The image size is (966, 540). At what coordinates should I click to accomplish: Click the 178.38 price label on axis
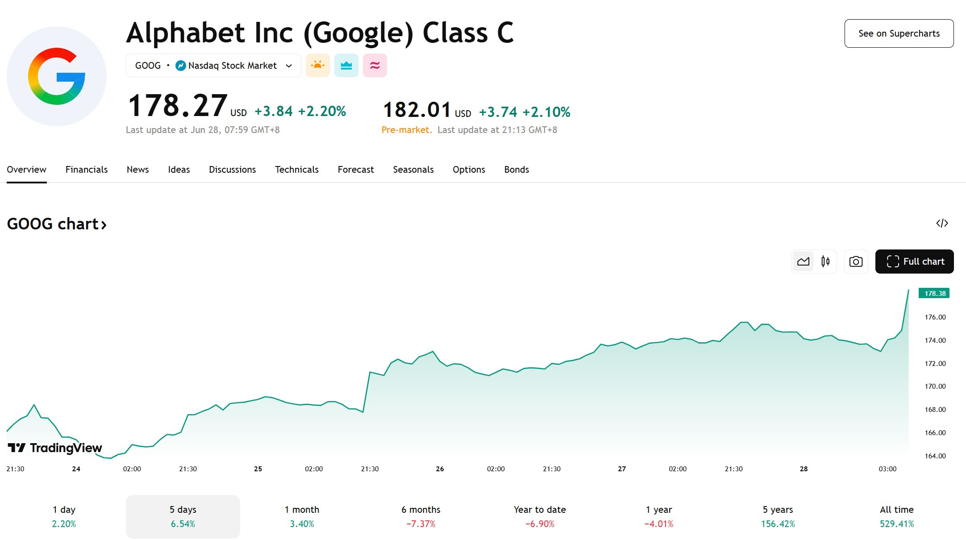(x=934, y=293)
